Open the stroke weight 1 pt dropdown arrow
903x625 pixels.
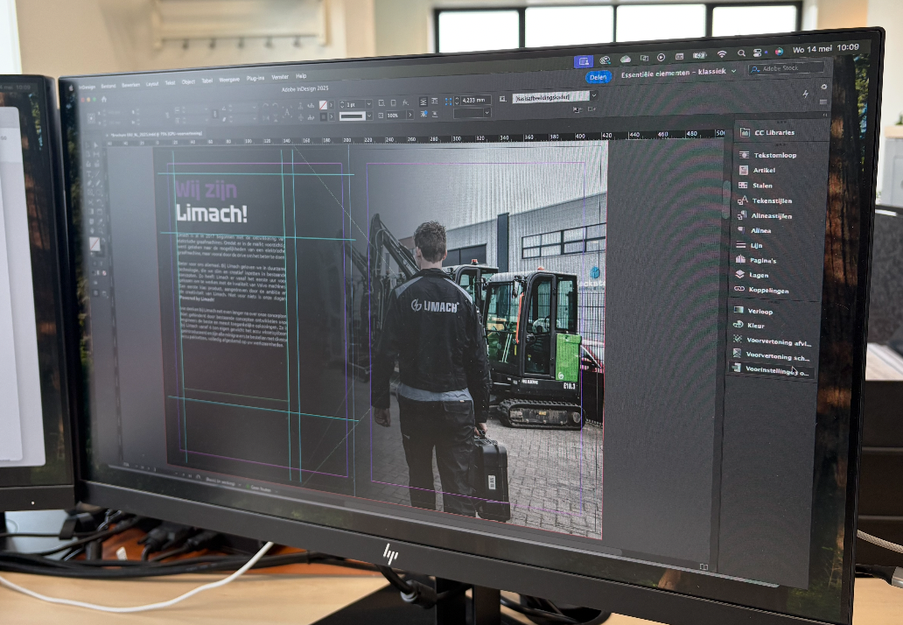tap(369, 104)
